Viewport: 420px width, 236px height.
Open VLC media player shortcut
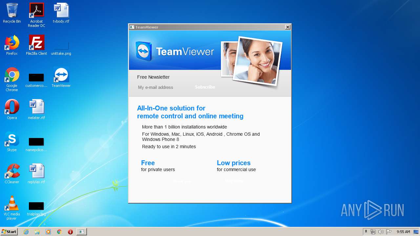click(12, 208)
